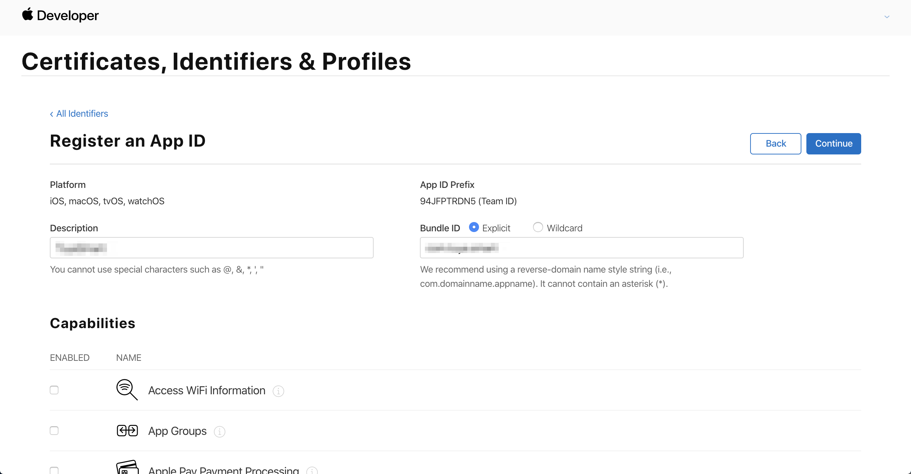Tick the Apple Pay Payment Processing checkbox
911x474 pixels.
click(54, 470)
